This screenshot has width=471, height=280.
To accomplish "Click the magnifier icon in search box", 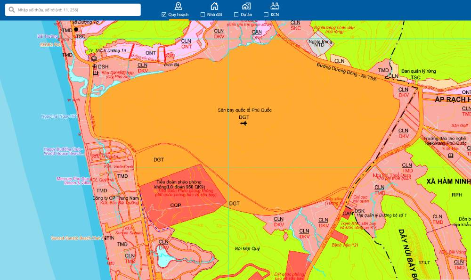I will click(x=11, y=10).
